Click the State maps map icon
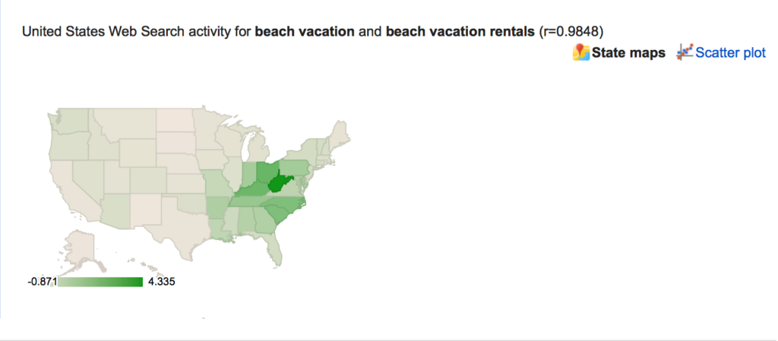The image size is (778, 341). coord(581,52)
